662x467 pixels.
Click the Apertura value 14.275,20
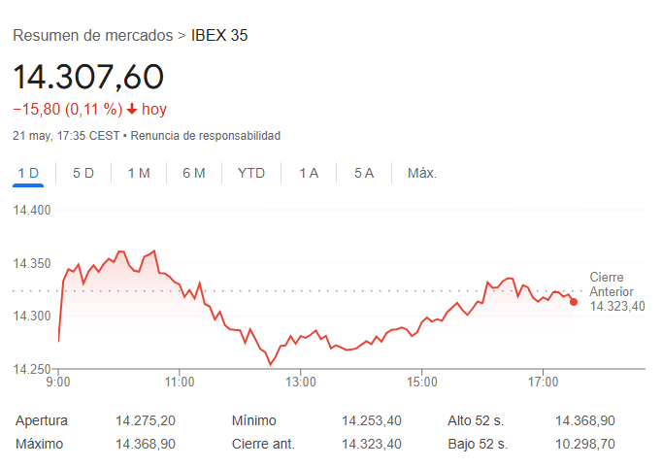click(145, 421)
